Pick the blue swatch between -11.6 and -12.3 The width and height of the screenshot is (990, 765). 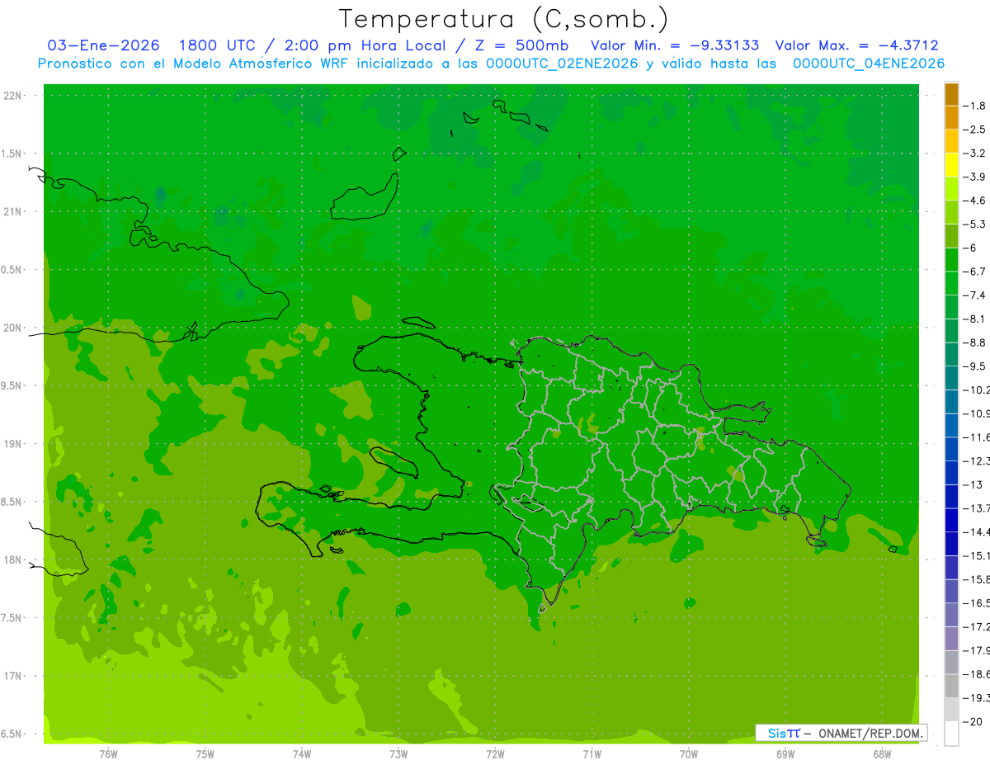[x=951, y=449]
